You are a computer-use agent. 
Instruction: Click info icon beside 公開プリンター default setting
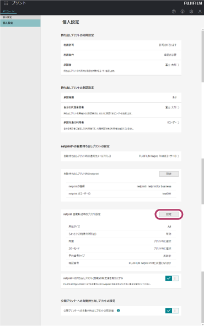pyautogui.click(x=119, y=311)
